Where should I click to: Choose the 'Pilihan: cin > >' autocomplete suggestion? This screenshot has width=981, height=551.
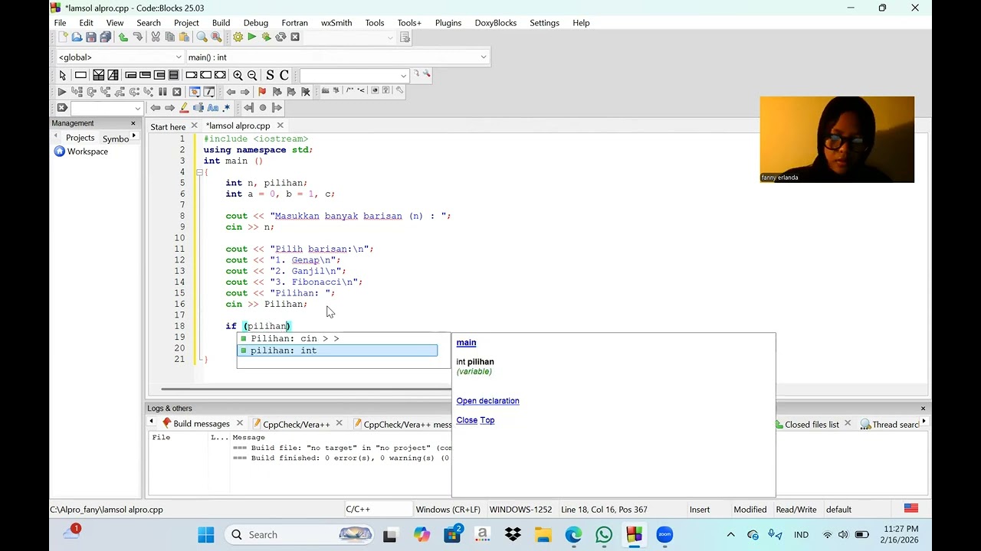[338, 338]
